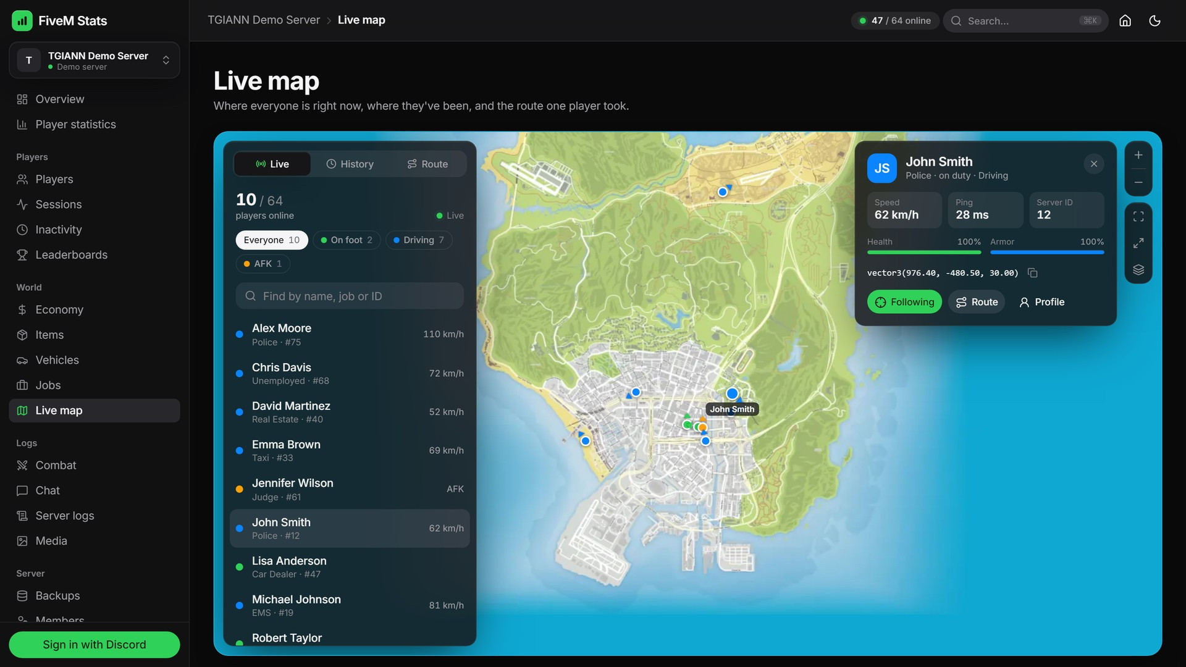Open Overview in the sidebar
This screenshot has width=1186, height=667.
point(95,99)
